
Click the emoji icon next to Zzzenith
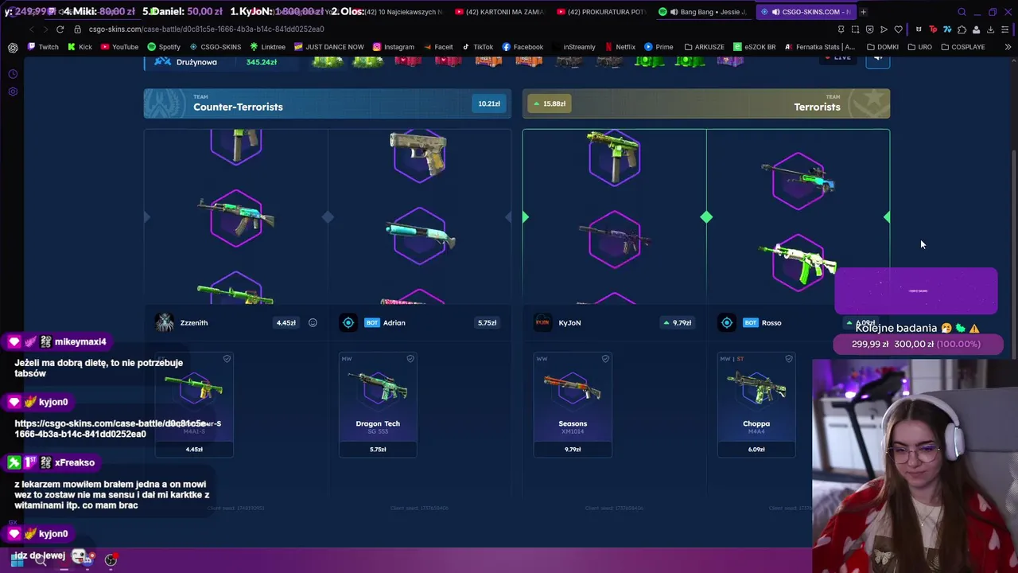(313, 322)
